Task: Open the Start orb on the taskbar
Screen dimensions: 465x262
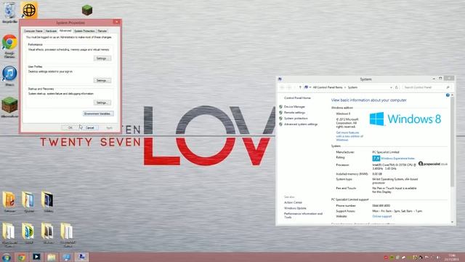Action: (7, 257)
